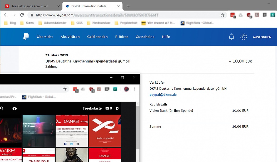277x162 pixels.
Task: Open the 'Krebs ist scheiße!' red ribbon thumbnail
Action: click(105, 131)
